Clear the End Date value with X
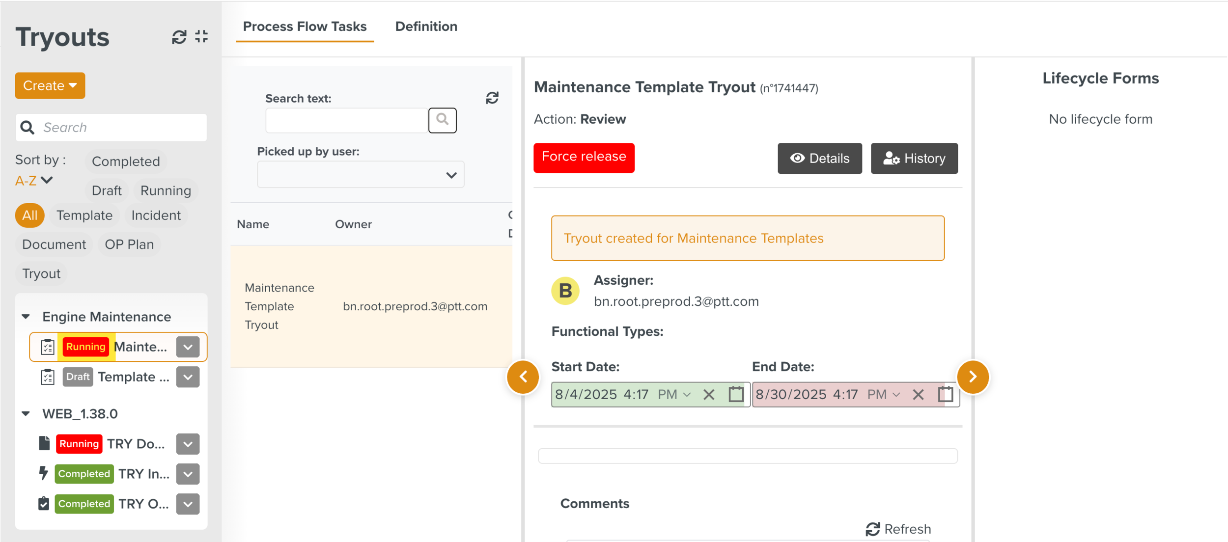Image resolution: width=1228 pixels, height=542 pixels. click(x=918, y=394)
